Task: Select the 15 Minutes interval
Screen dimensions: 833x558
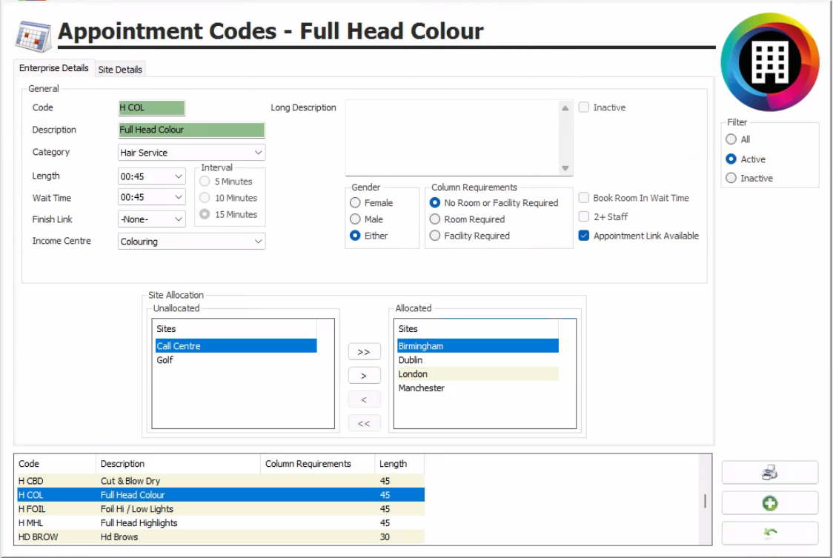Action: pyautogui.click(x=205, y=214)
